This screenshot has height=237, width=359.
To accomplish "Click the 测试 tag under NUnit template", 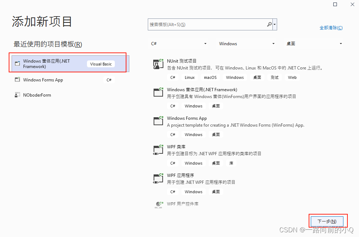I will coord(275,77).
